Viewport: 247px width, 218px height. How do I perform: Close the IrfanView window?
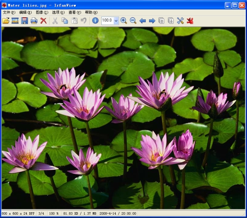click(242, 5)
